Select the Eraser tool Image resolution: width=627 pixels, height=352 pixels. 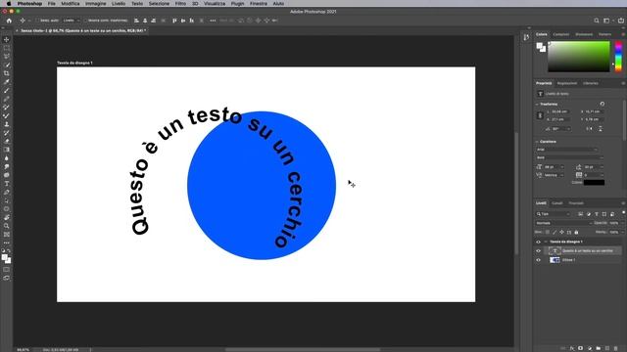[7, 141]
